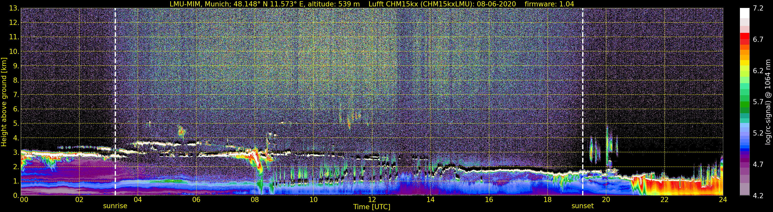This screenshot has height=212, width=773.
Task: Click height tick 10 on y-axis
Action: (14, 52)
